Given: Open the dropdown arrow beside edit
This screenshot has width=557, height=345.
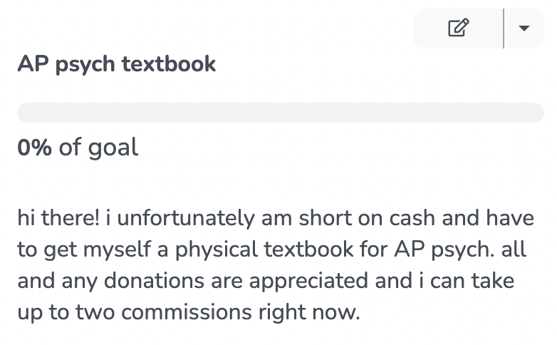Looking at the screenshot, I should (x=524, y=29).
